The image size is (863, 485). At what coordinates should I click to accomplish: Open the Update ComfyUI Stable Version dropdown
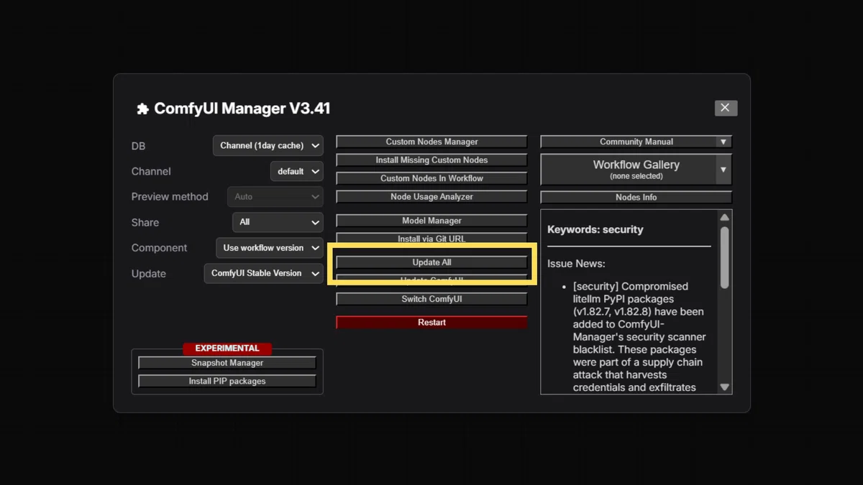[263, 274]
